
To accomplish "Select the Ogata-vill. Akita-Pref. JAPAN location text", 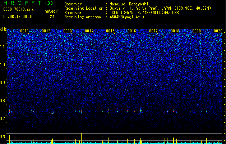I will (x=160, y=8).
